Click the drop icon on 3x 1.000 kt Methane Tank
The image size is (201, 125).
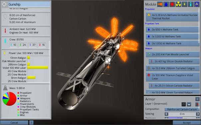(149, 43)
